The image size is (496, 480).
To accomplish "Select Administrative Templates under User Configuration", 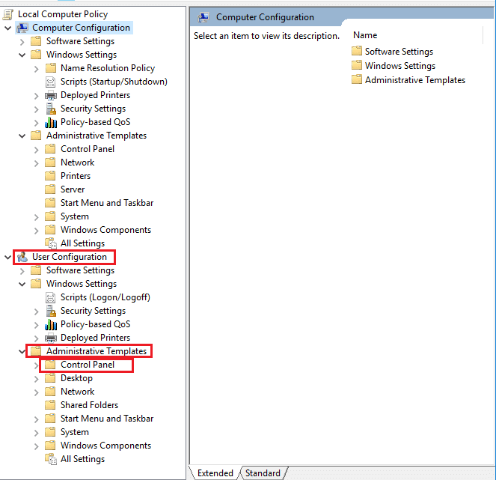I will (x=97, y=351).
